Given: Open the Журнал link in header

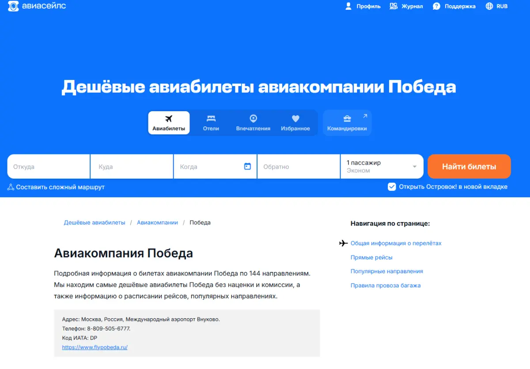Looking at the screenshot, I should 406,6.
